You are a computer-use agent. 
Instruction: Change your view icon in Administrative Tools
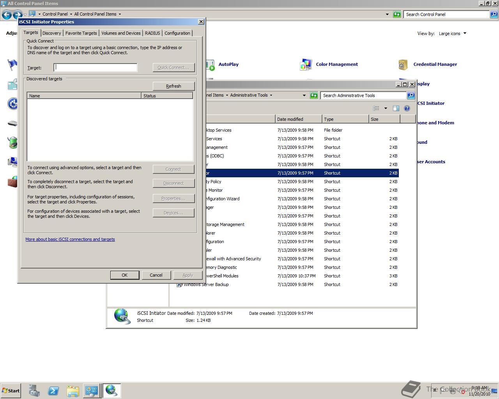376,108
